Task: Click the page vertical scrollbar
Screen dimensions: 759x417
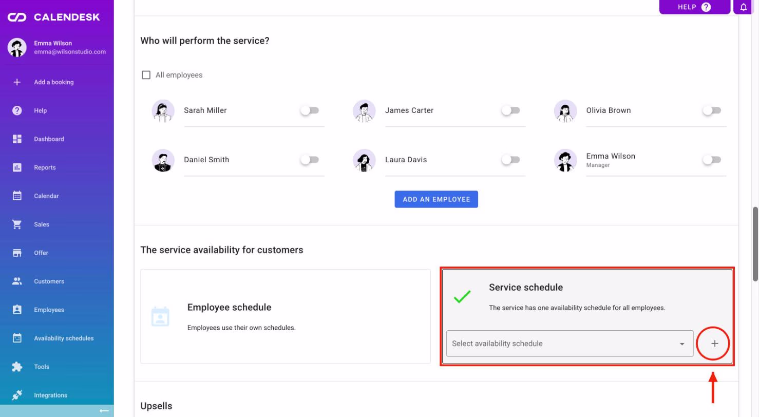Action: (755, 244)
